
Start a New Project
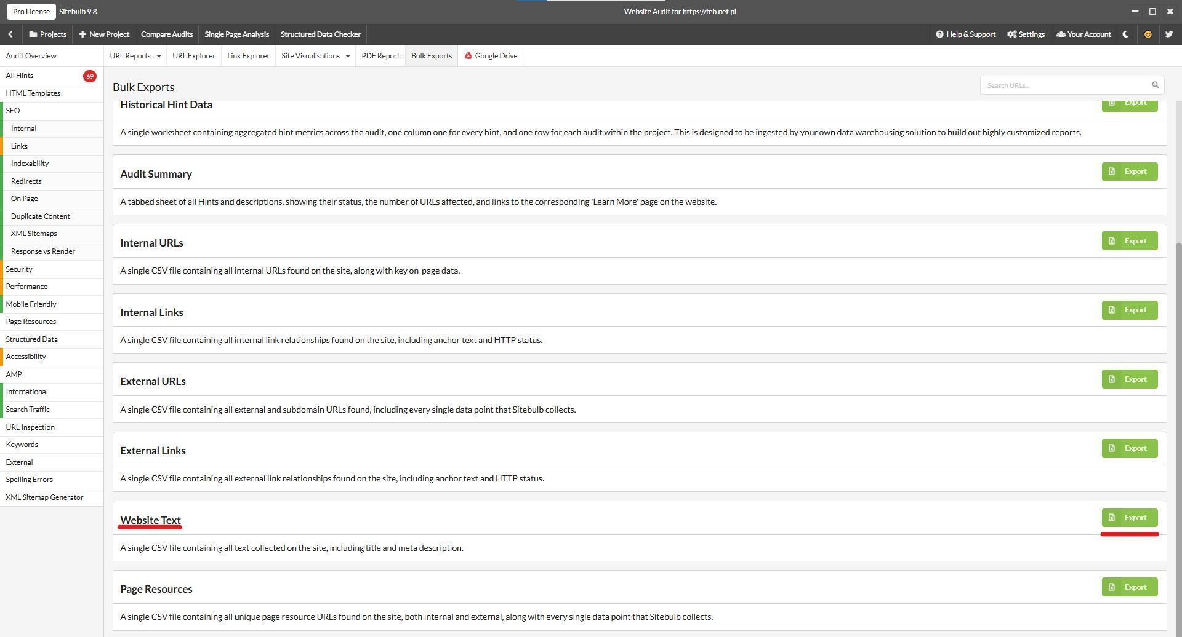pyautogui.click(x=104, y=34)
